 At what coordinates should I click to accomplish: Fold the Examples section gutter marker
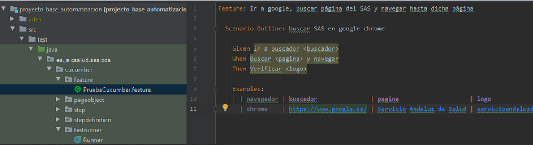(x=215, y=89)
